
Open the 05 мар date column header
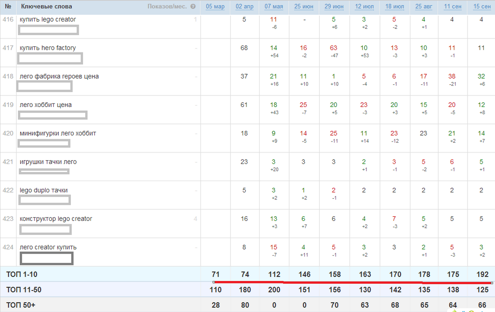tap(215, 7)
